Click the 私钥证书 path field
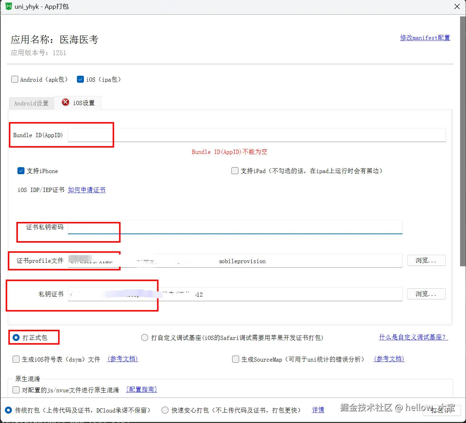Image resolution: width=466 pixels, height=423 pixels. (x=235, y=294)
